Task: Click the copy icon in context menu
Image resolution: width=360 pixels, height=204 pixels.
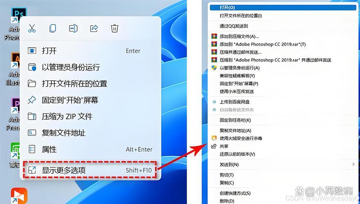Action: [x=53, y=29]
